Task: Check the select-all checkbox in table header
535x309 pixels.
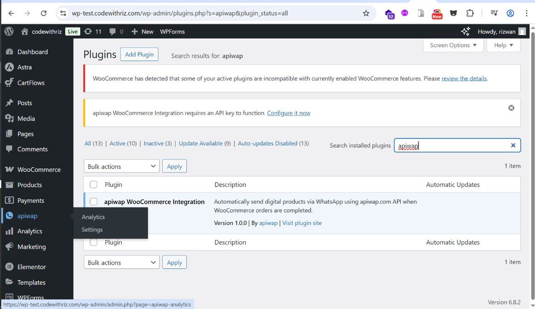Action: click(x=94, y=185)
